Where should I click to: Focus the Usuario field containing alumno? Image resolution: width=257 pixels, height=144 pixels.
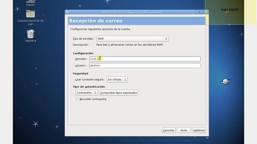pyautogui.click(x=145, y=66)
